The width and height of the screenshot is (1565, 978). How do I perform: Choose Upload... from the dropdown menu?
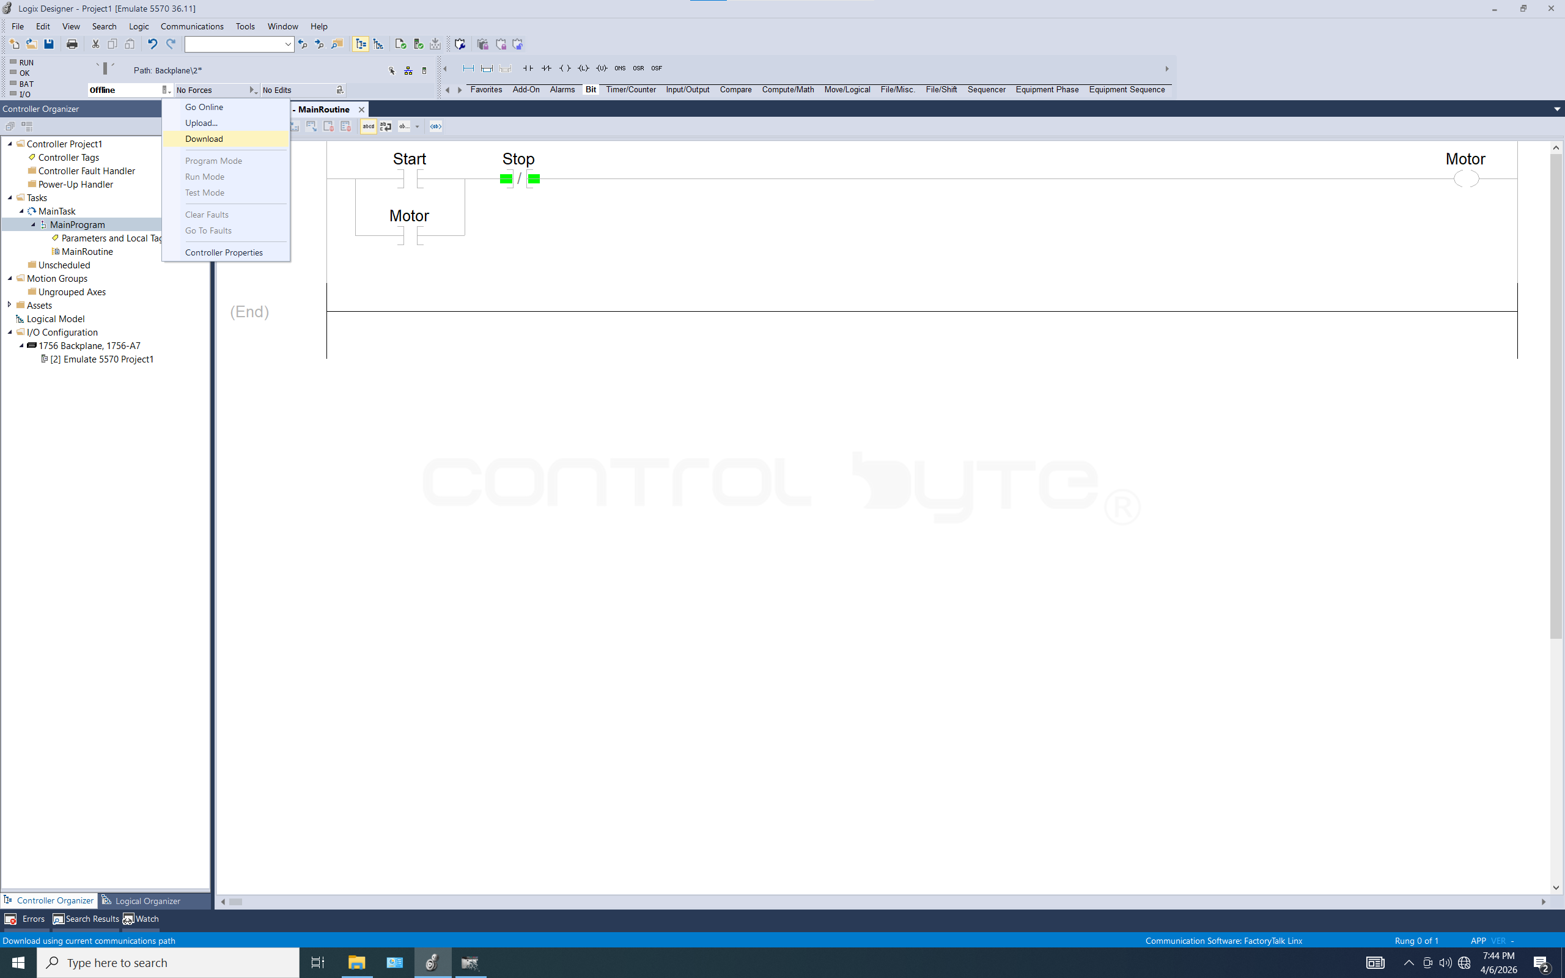click(x=225, y=123)
